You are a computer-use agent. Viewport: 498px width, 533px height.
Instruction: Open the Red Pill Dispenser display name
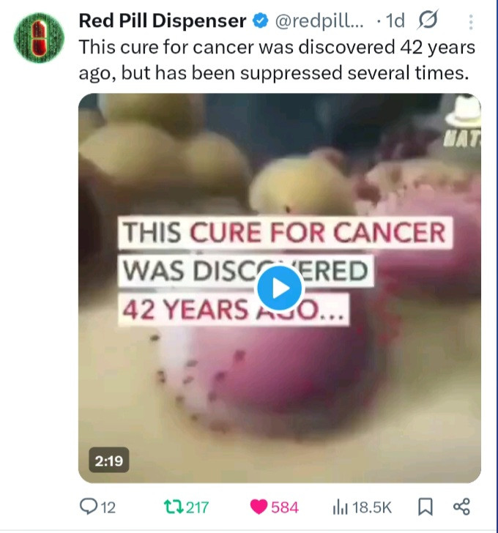point(163,21)
